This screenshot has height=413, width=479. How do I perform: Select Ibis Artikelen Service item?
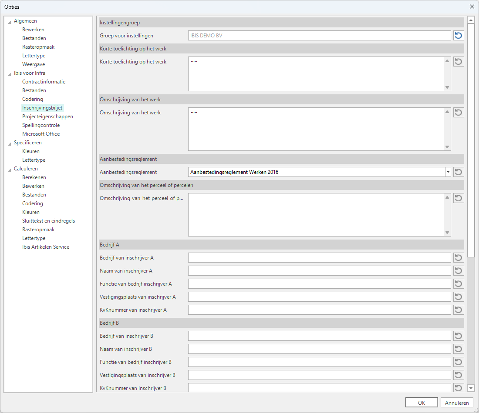tap(46, 247)
